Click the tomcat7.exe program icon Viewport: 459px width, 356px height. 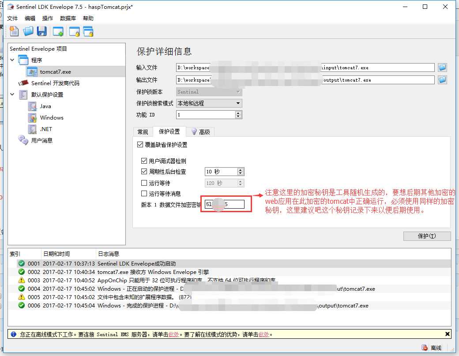pyautogui.click(x=32, y=71)
